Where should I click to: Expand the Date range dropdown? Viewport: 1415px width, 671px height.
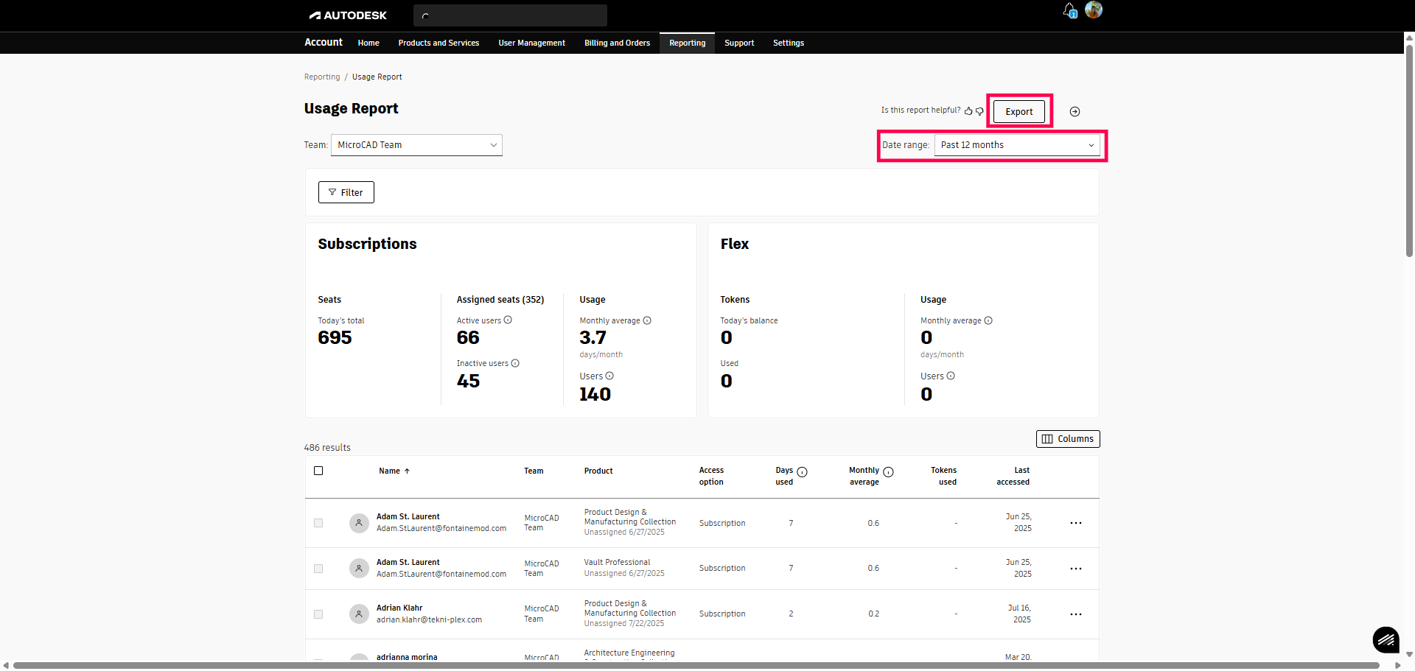coord(1016,145)
